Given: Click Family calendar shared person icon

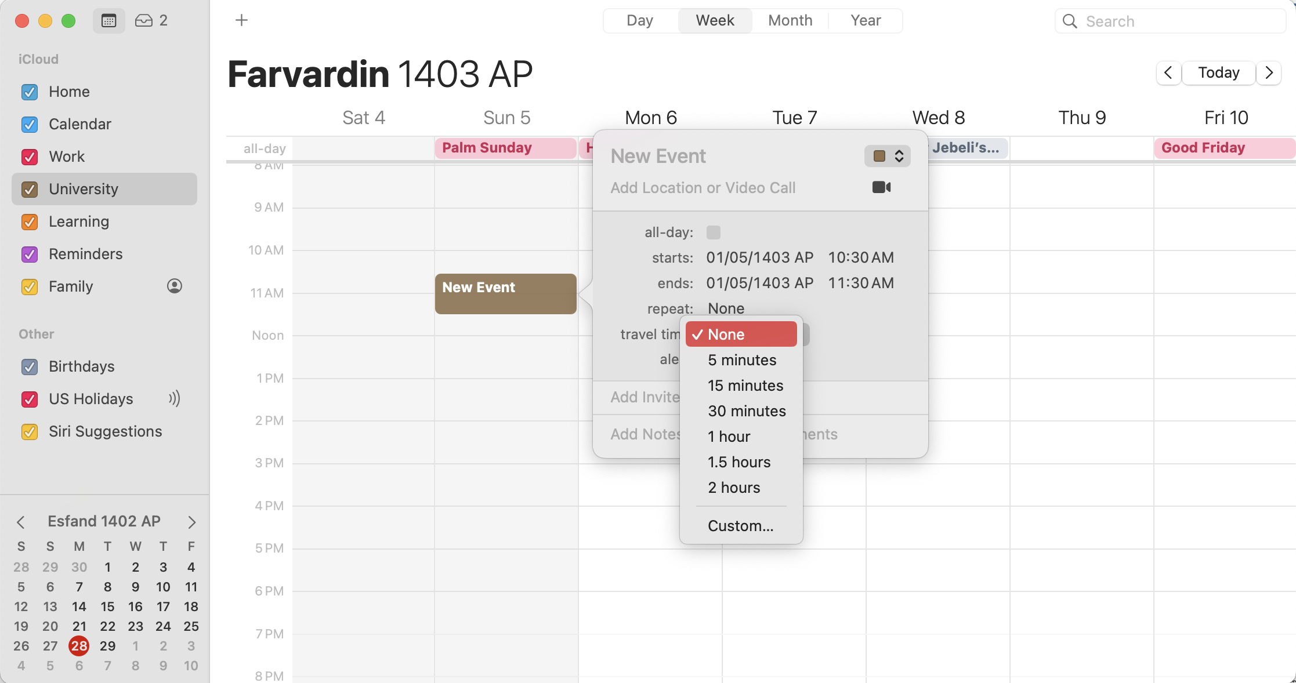Looking at the screenshot, I should pyautogui.click(x=175, y=286).
